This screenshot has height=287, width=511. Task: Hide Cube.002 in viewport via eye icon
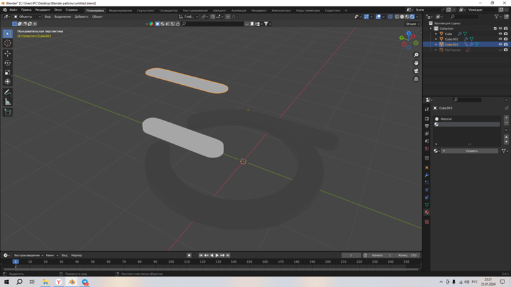point(500,39)
